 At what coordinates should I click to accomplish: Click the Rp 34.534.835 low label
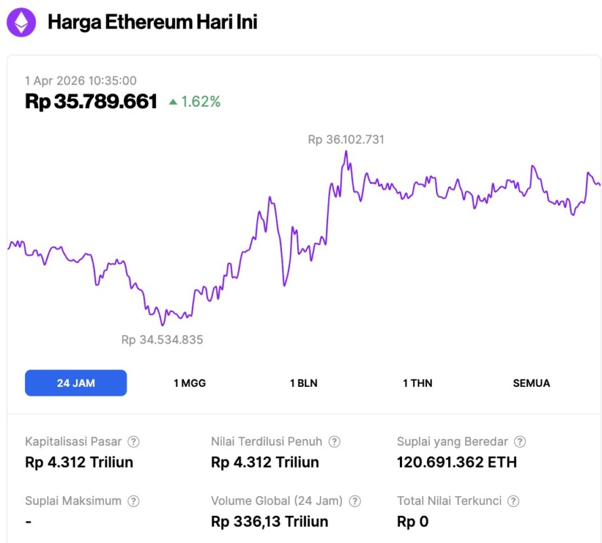click(x=162, y=339)
